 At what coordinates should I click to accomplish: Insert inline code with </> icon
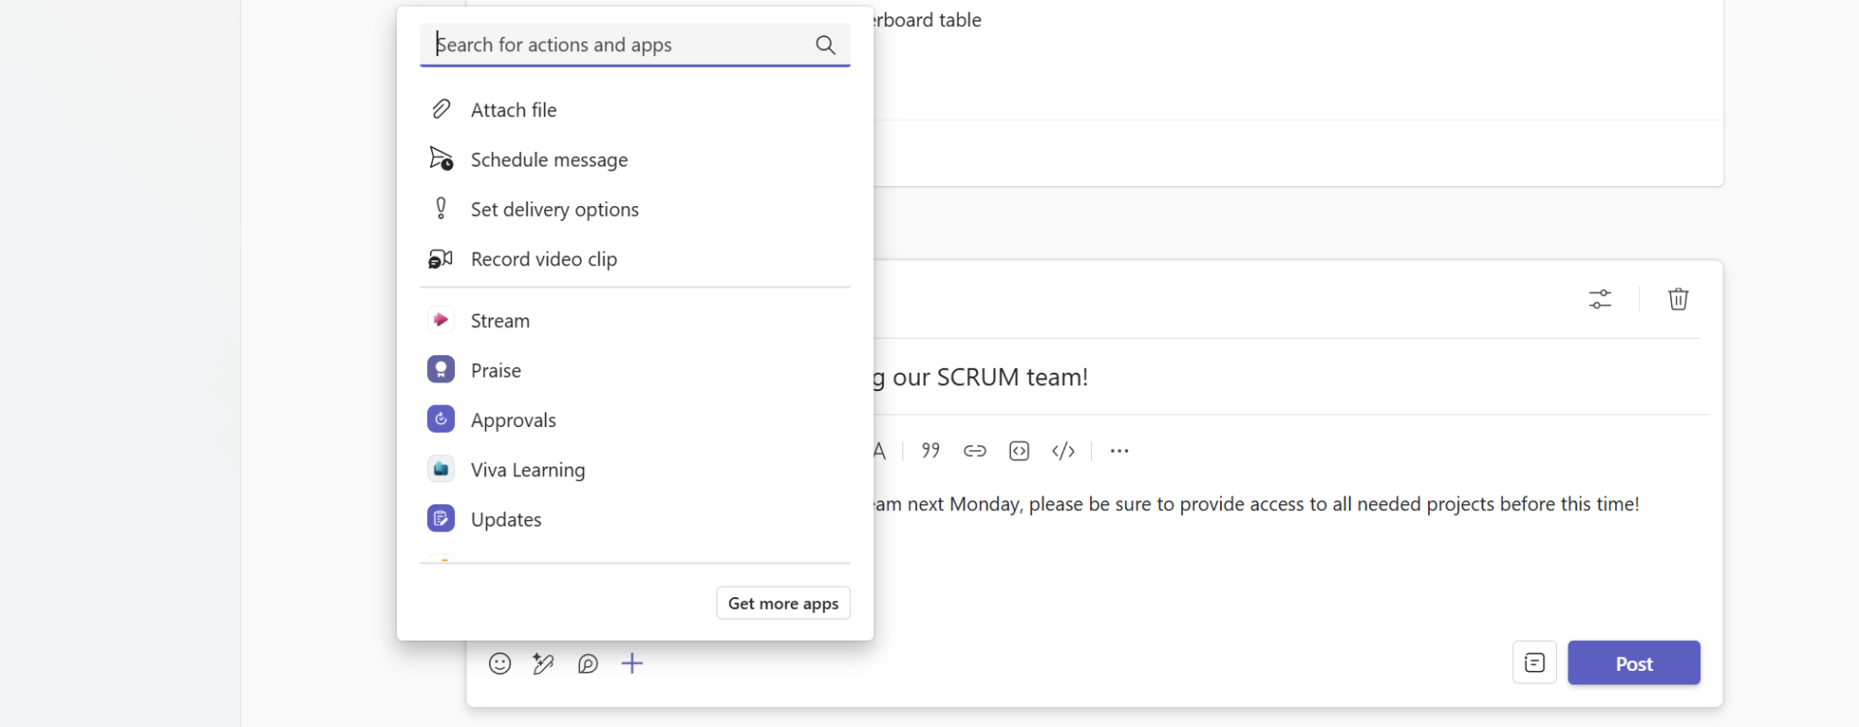tap(1063, 450)
